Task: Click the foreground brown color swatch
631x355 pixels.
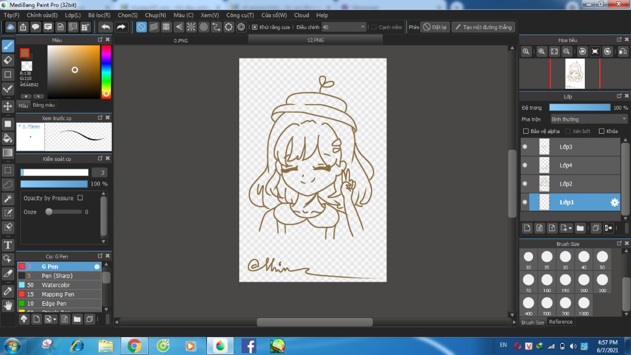Action: coord(25,53)
